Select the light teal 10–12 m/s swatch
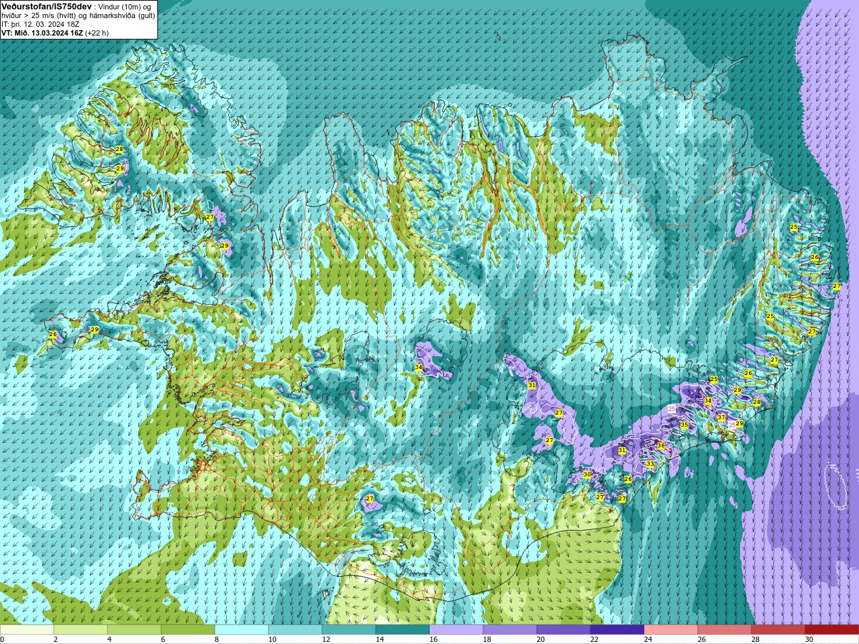Screen dimensions: 859x644 (295, 630)
